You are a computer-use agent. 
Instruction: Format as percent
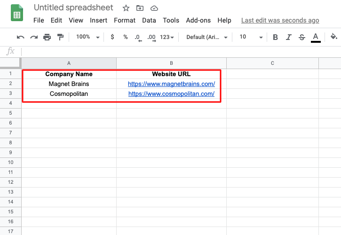pos(126,37)
